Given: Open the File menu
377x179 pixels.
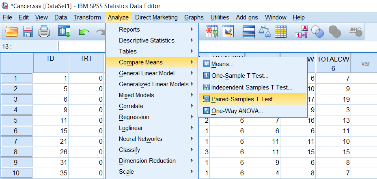Looking at the screenshot, I should (x=7, y=17).
